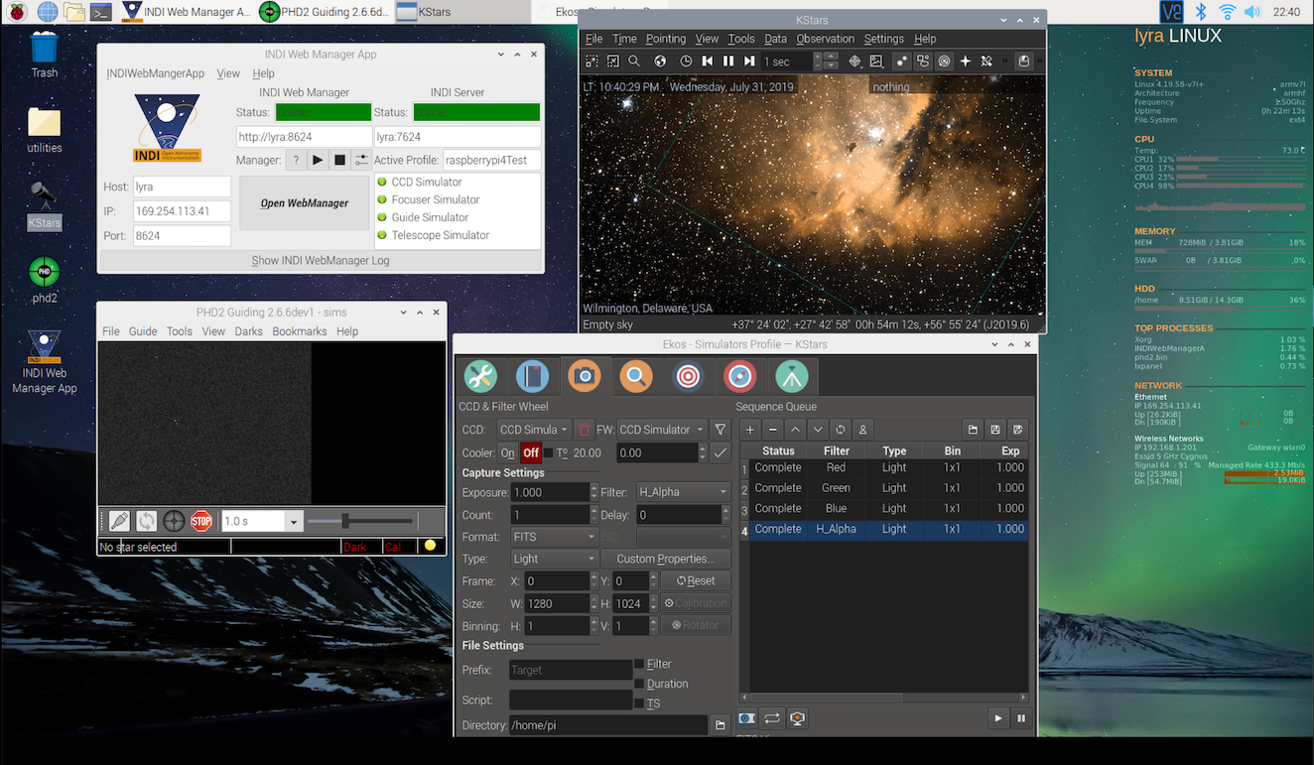Screen dimensions: 1314x765
Task: Move sequence job down
Action: click(818, 430)
